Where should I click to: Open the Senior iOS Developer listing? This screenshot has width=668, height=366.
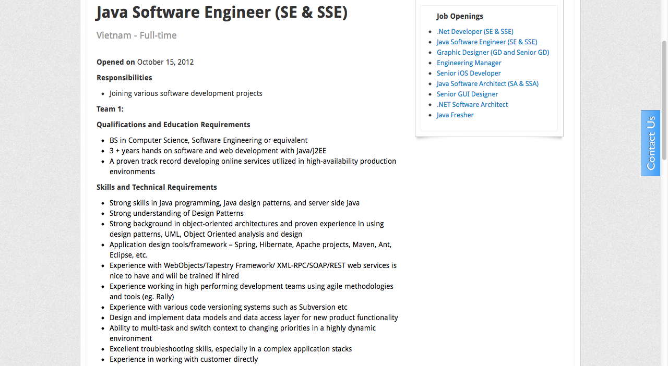469,73
